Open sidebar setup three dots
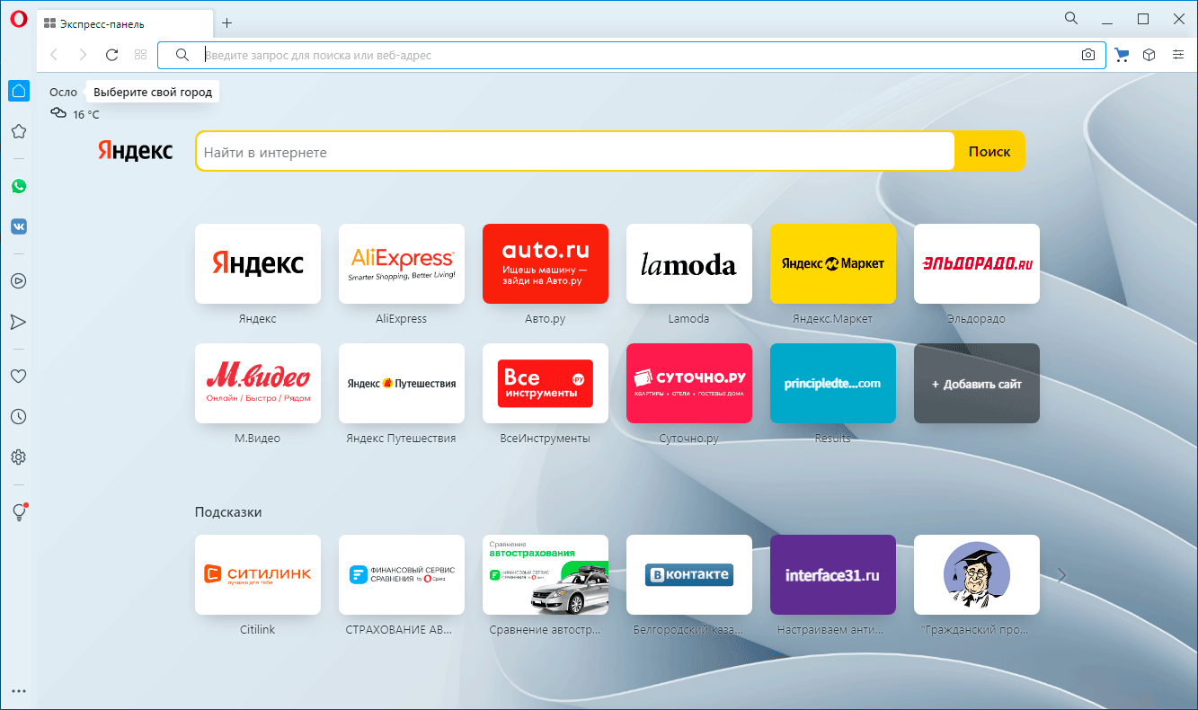This screenshot has height=710, width=1198. pos(18,691)
